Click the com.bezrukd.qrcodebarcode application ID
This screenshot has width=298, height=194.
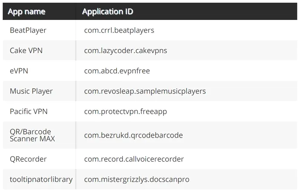click(x=133, y=135)
